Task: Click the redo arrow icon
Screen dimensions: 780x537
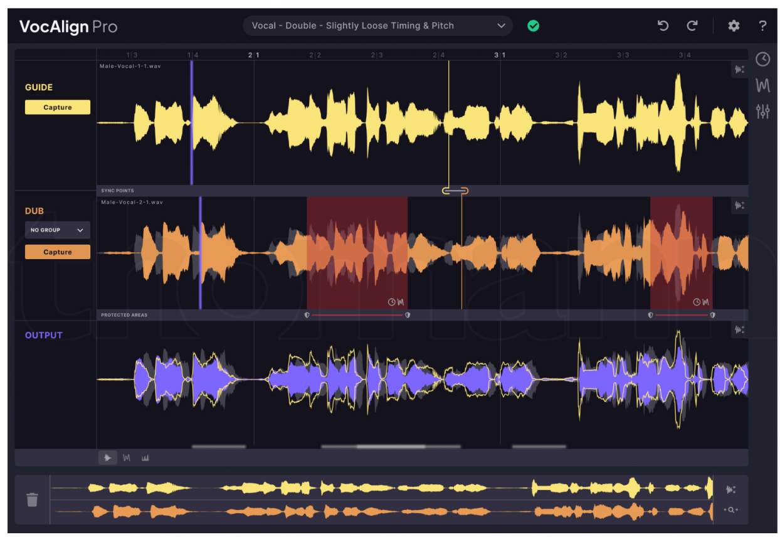Action: (692, 26)
